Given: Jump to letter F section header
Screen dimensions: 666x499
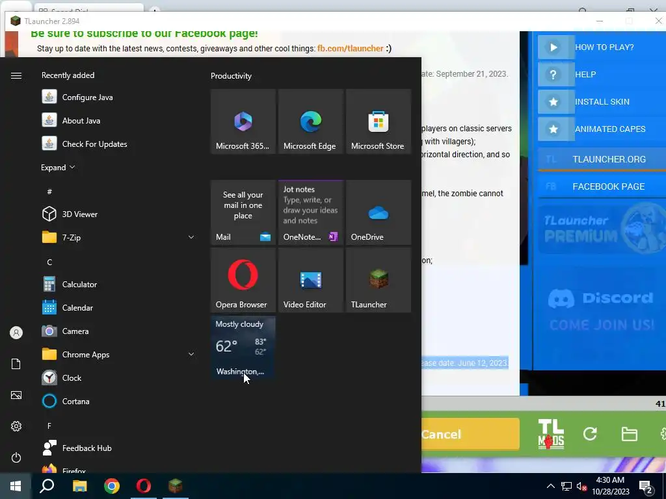Looking at the screenshot, I should coord(49,426).
